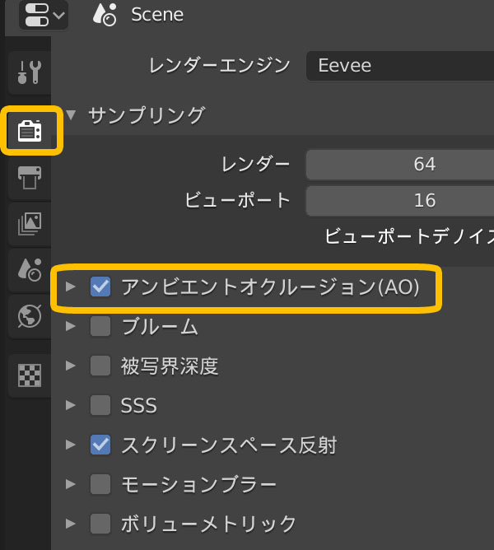The image size is (494, 550).
Task: Click the ビューポート samples field 16
Action: tap(400, 201)
